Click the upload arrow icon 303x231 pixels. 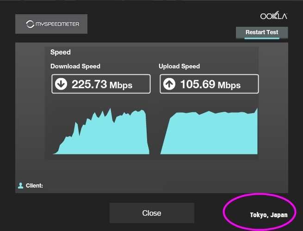[169, 85]
